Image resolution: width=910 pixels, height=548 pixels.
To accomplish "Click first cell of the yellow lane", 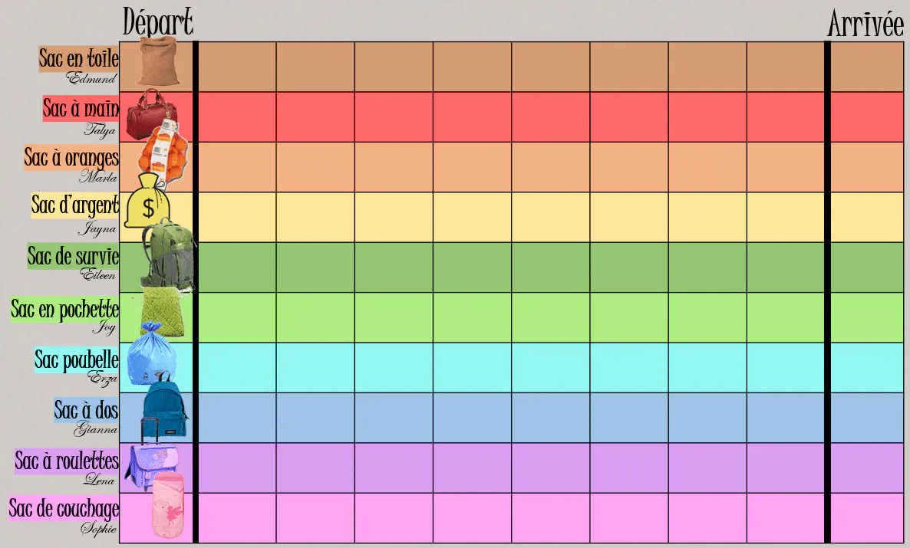I will [237, 217].
